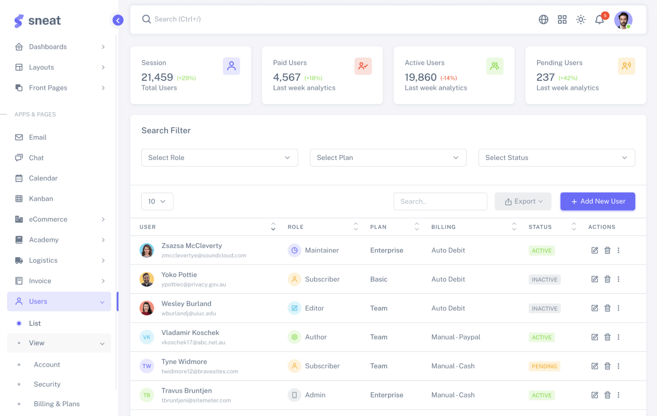The height and width of the screenshot is (416, 657).
Task: Open the Select Plan dropdown
Action: (388, 158)
